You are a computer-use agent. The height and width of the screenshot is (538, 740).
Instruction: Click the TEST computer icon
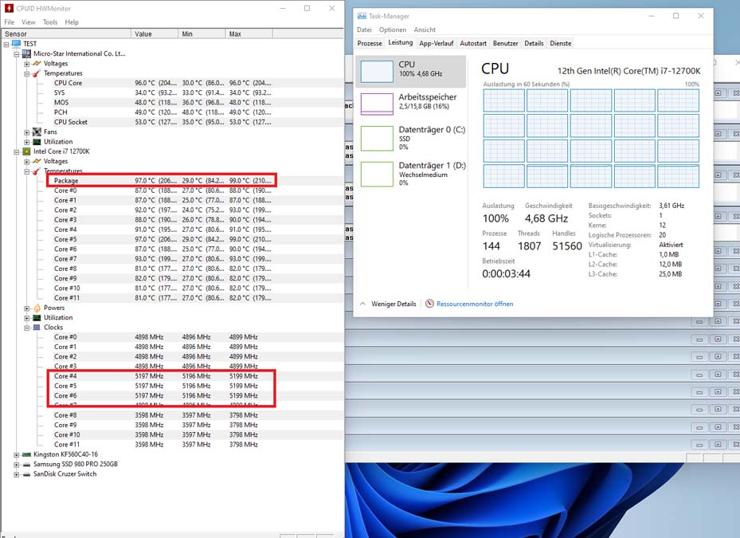[17, 44]
